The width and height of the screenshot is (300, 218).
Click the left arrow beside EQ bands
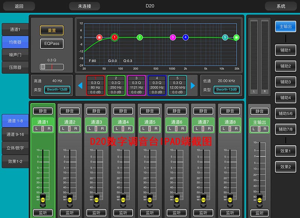[80, 86]
